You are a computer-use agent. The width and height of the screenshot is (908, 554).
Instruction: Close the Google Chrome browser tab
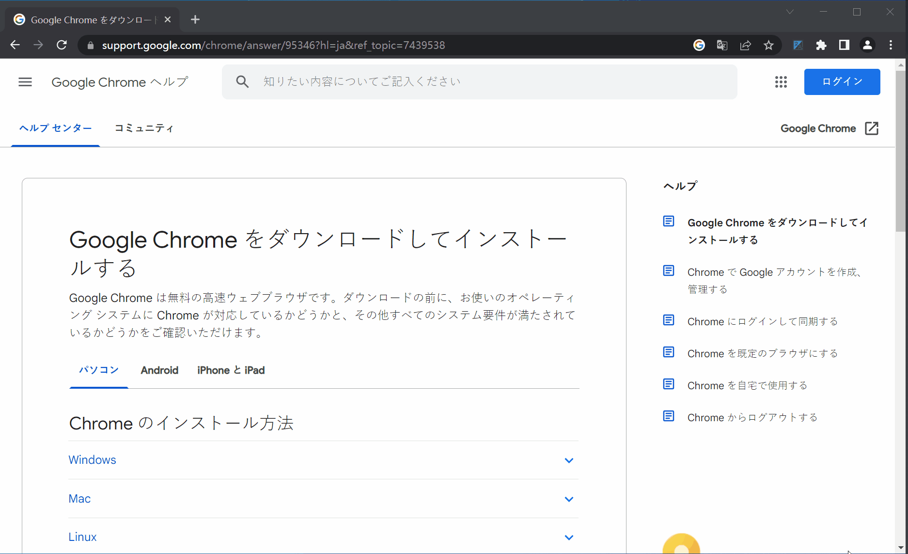click(x=168, y=19)
